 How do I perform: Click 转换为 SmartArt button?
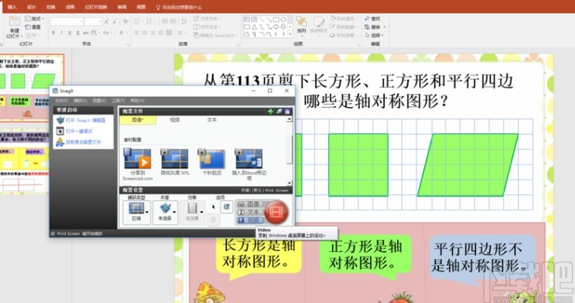[x=215, y=35]
